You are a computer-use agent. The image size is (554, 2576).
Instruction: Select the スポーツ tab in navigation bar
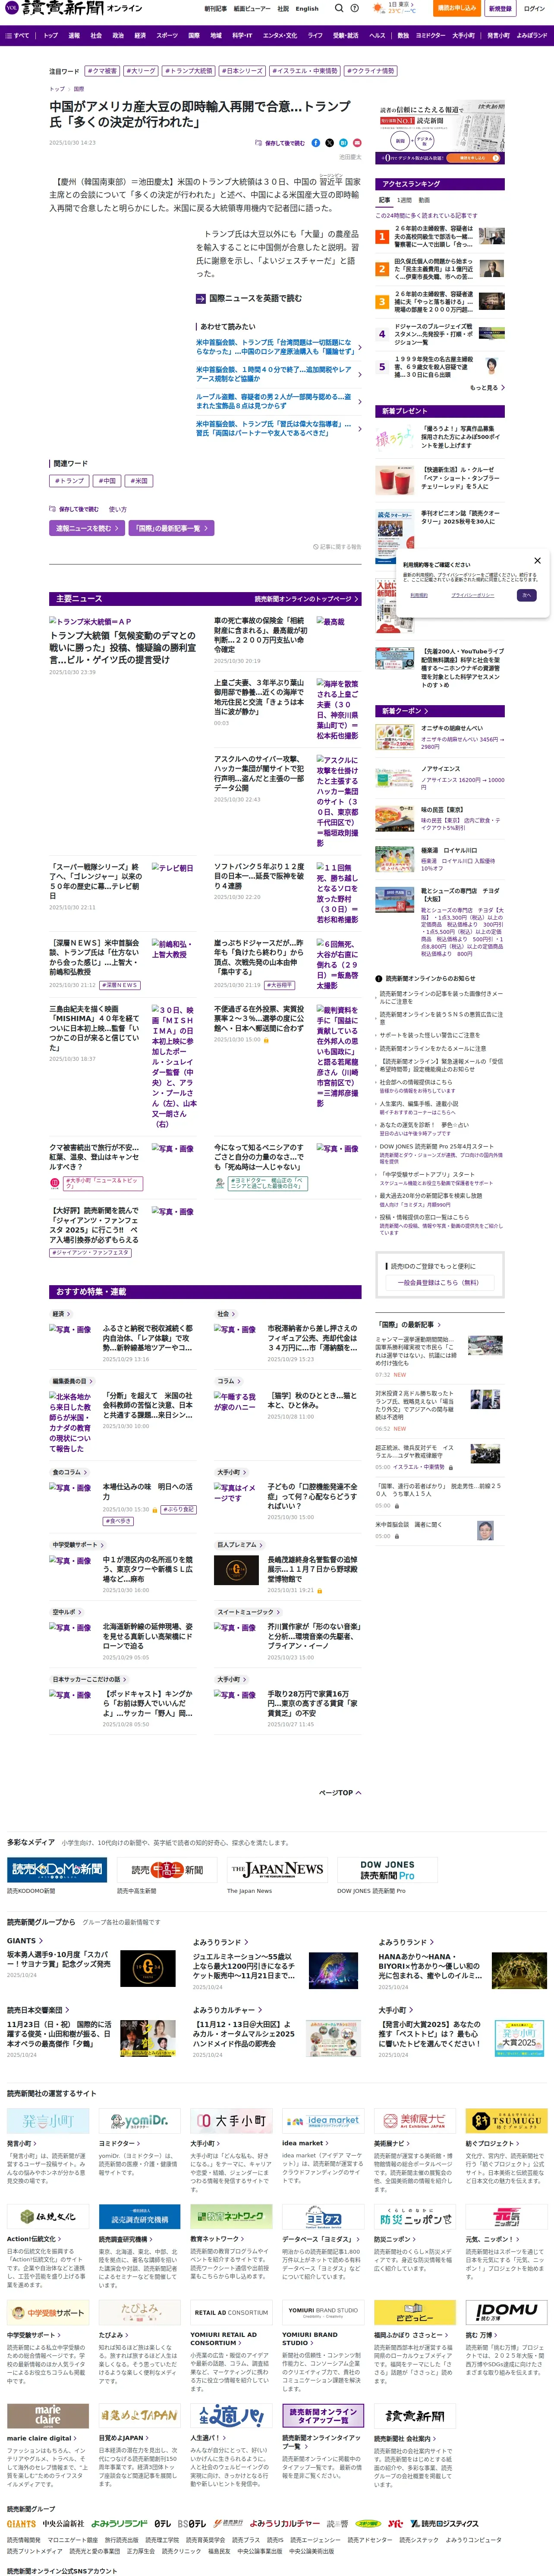[x=167, y=35]
